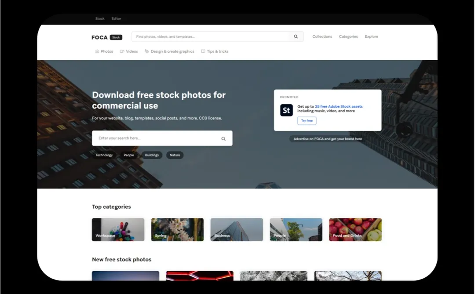Switch to the Editor tab
Image resolution: width=475 pixels, height=294 pixels.
point(116,19)
